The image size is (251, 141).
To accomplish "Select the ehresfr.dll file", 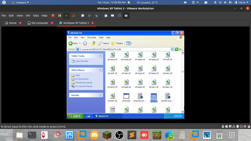I will (x=112, y=70).
